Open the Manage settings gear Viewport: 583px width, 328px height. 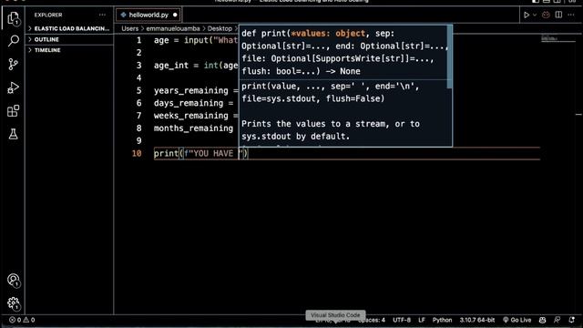pyautogui.click(x=14, y=303)
